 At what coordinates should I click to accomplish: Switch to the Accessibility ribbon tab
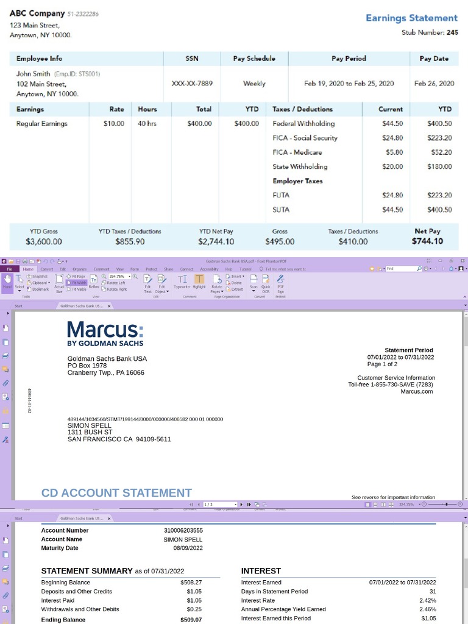tap(209, 269)
